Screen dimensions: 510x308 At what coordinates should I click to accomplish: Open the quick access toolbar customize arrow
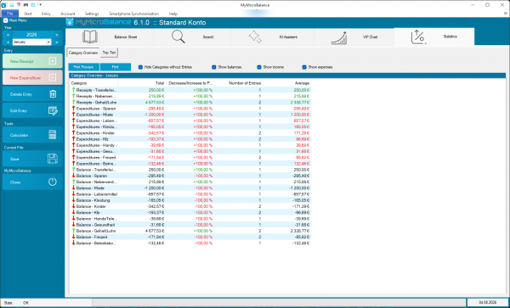point(40,4)
